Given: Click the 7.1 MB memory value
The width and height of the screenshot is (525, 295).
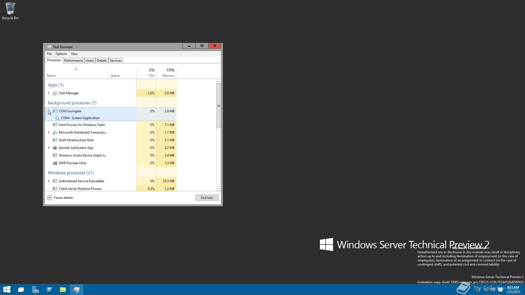Looking at the screenshot, I should click(170, 125).
